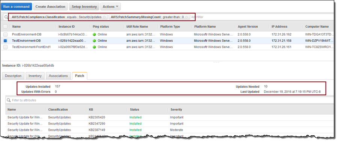Switch to the Associations tab

pos(58,76)
